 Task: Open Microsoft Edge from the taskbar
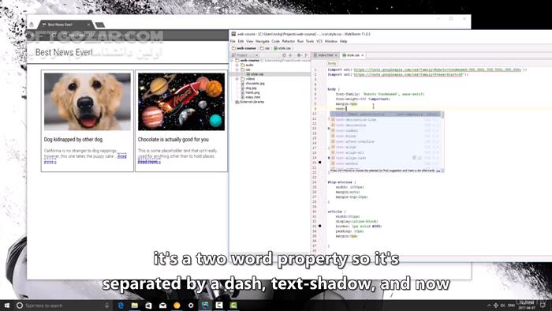click(121, 305)
